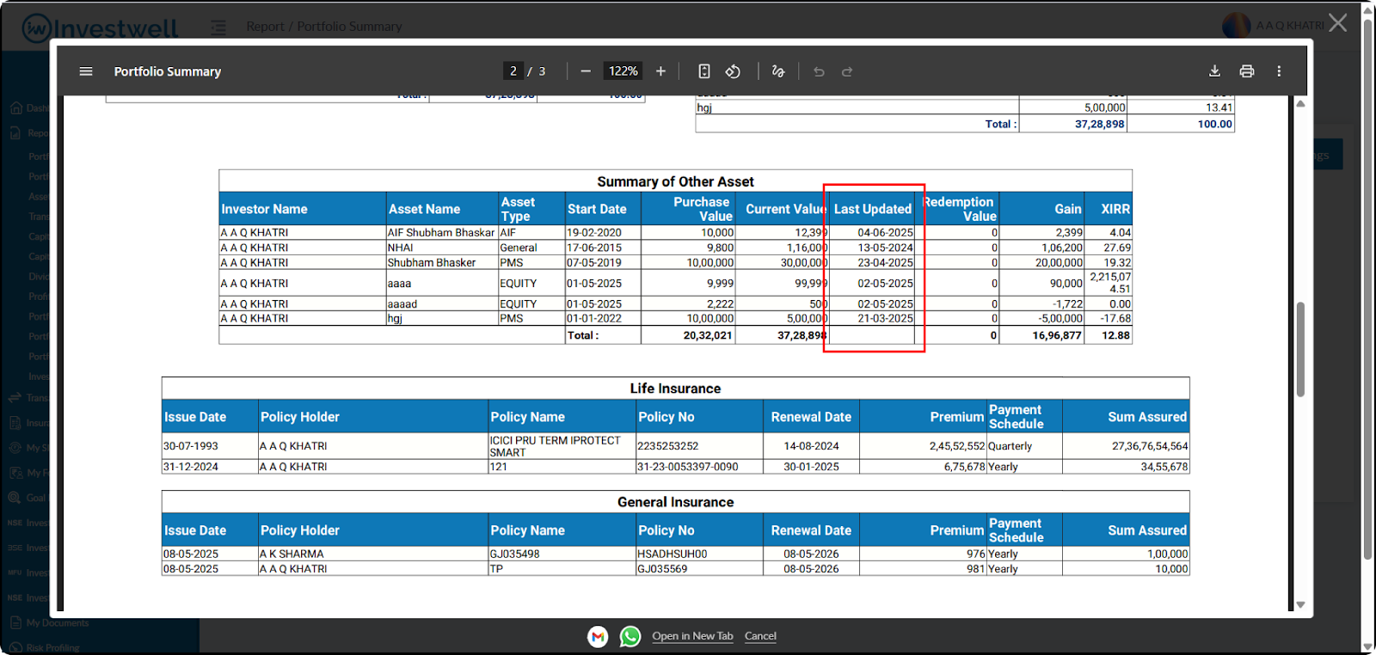Click the 04-06-2025 last updated date
This screenshot has height=655, width=1376.
885,232
